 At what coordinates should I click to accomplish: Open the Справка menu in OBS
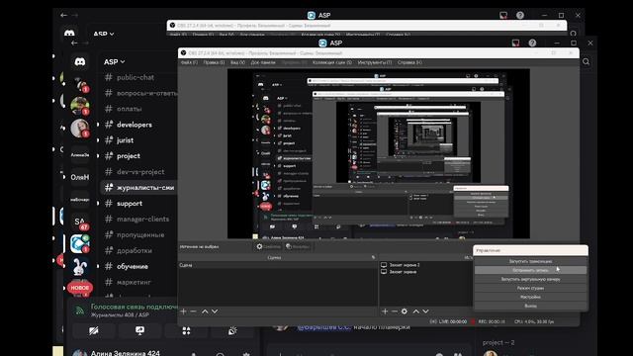point(409,62)
